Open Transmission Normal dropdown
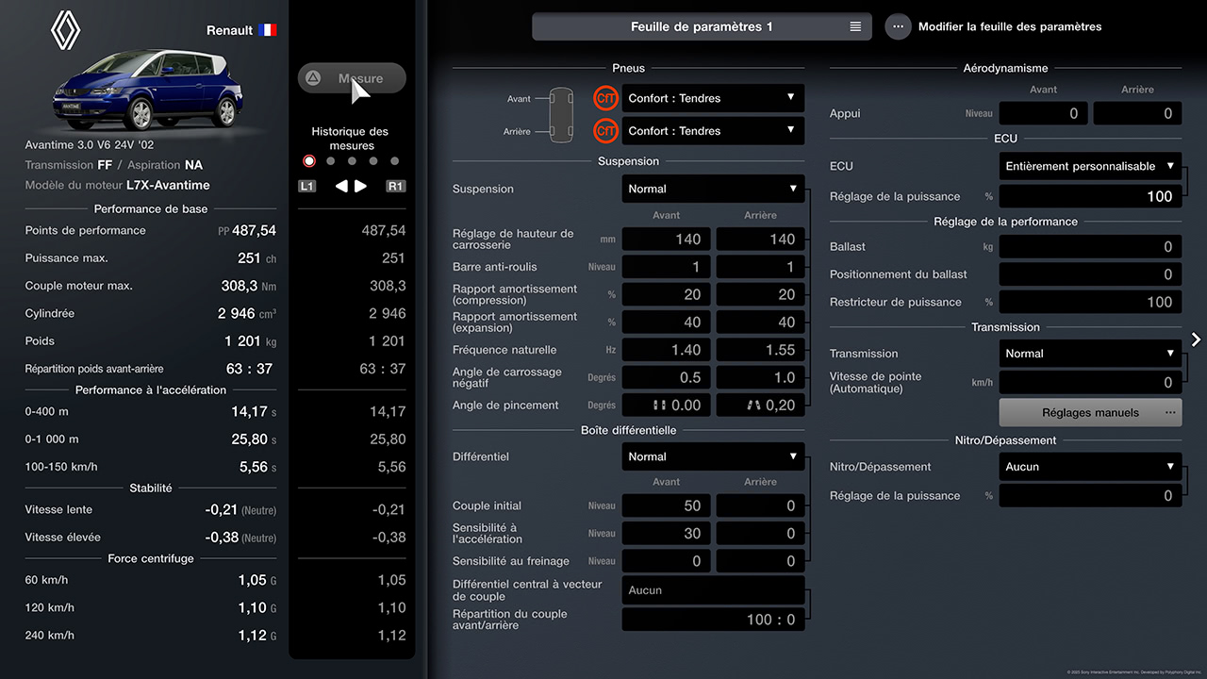 tap(1090, 354)
